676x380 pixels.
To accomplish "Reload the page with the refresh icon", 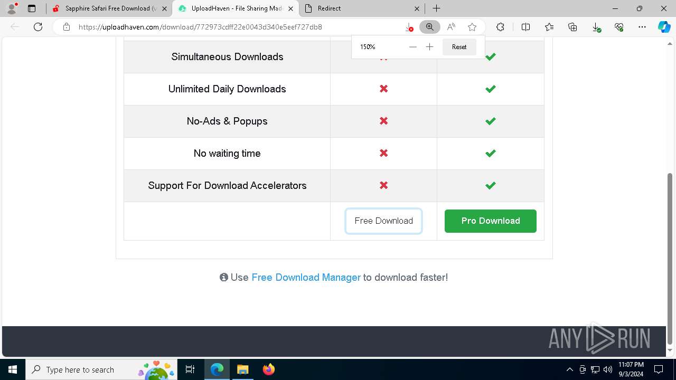I will 38,27.
